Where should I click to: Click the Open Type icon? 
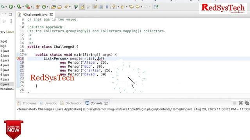tap(54, 7)
